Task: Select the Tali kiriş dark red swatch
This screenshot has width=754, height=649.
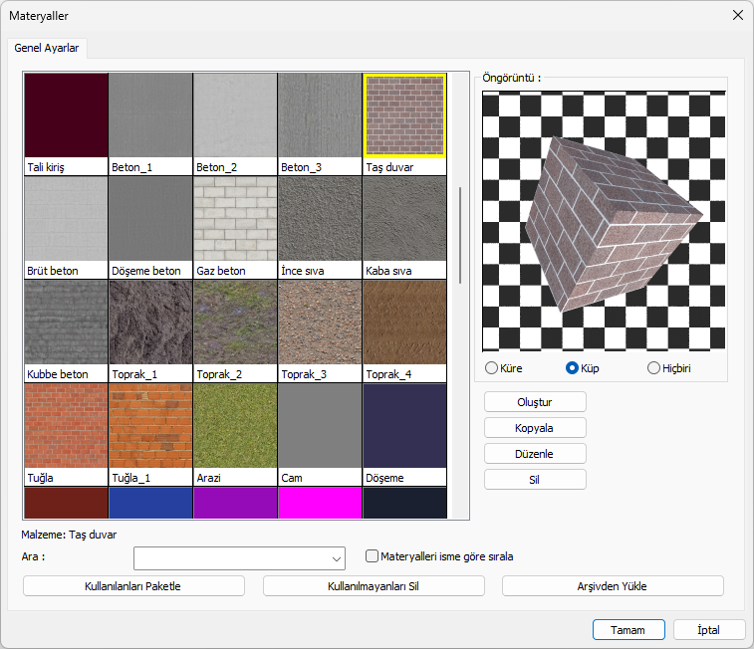Action: pyautogui.click(x=66, y=115)
